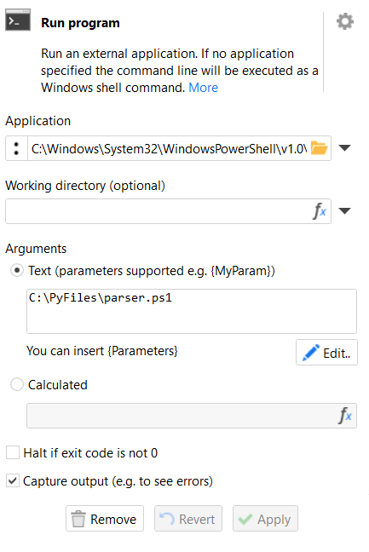Click the Apply checkmark button
369x552 pixels.
point(265,519)
